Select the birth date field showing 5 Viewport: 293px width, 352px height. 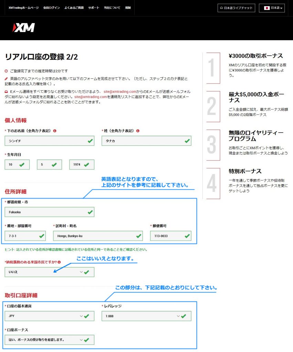tap(50, 165)
